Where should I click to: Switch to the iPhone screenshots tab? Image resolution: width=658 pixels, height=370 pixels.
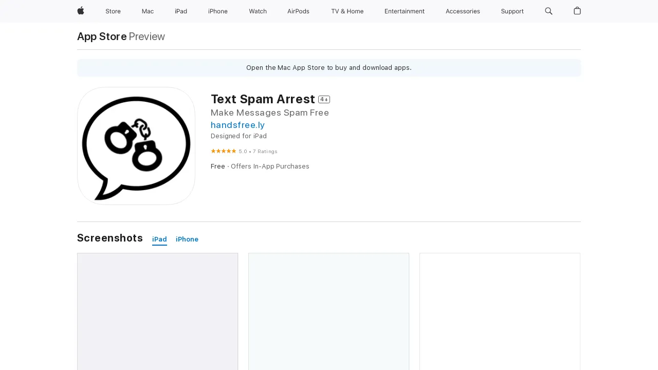pyautogui.click(x=187, y=239)
